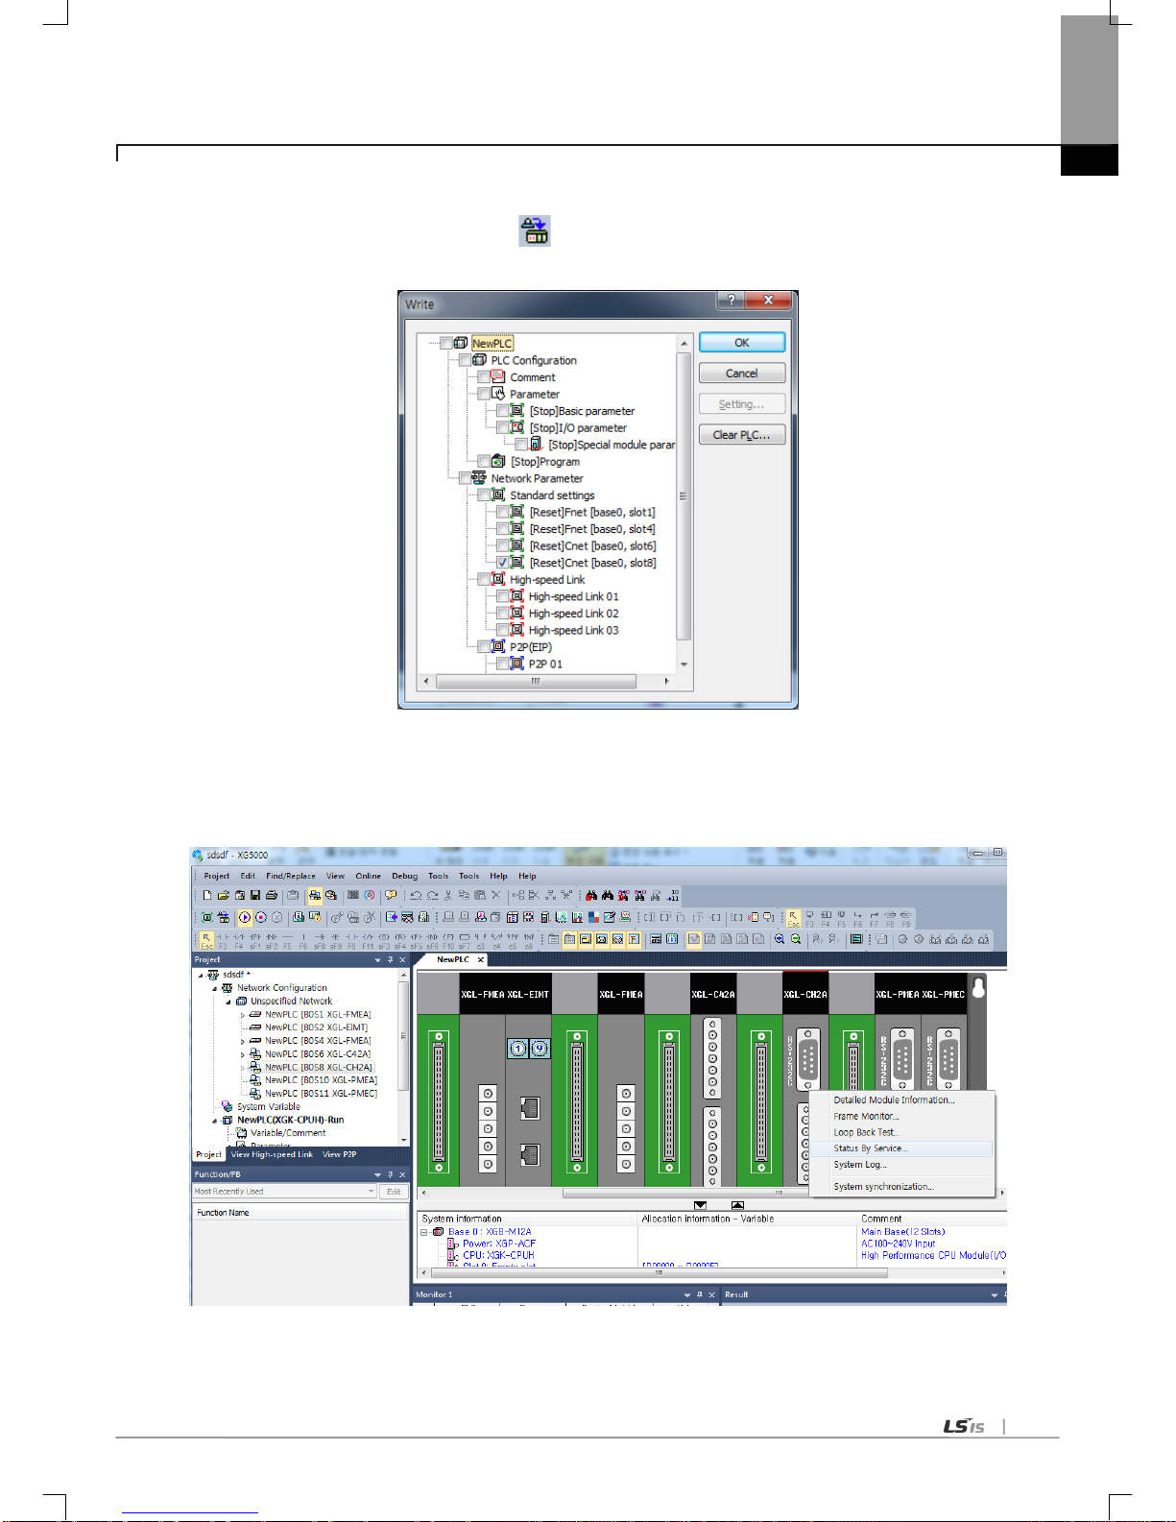Image resolution: width=1176 pixels, height=1522 pixels.
Task: Click the Zoom In magnifier icon
Action: click(780, 939)
